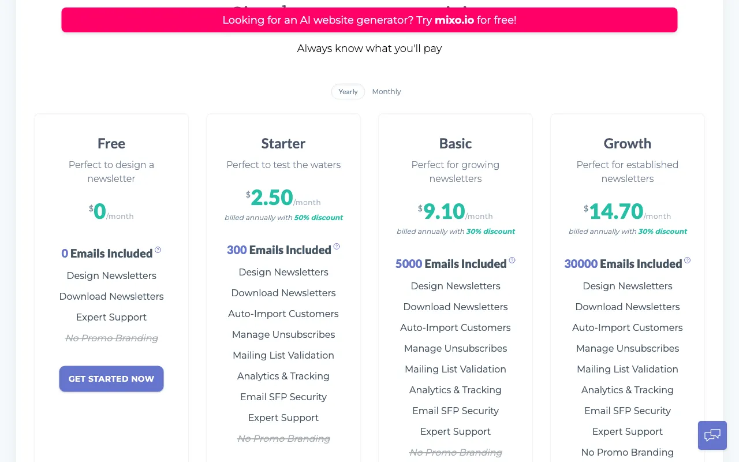The image size is (739, 462).
Task: Click 'No Promo Branding' in Growth plan
Action: [x=628, y=452]
